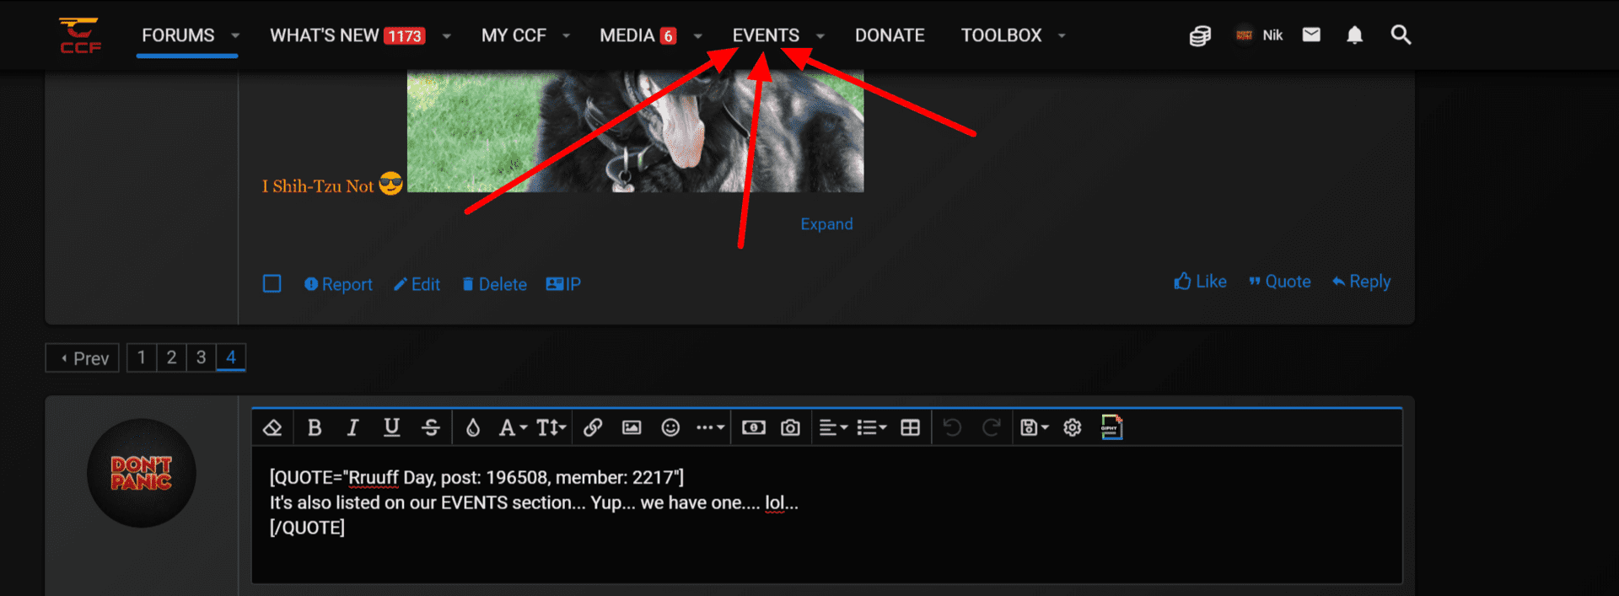Open notifications bell in header
This screenshot has width=1619, height=596.
point(1354,35)
